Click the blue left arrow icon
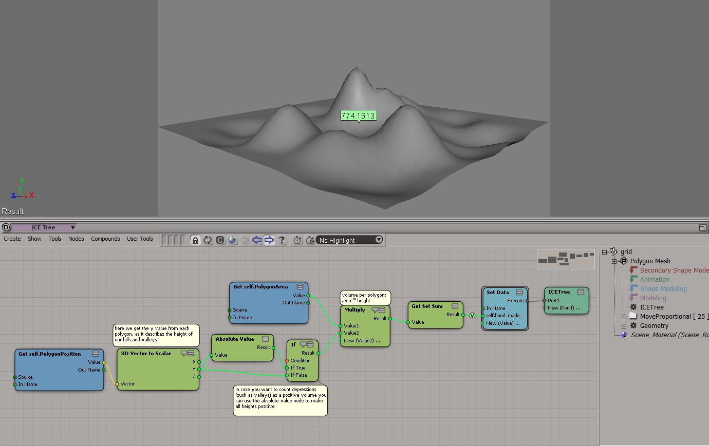Image resolution: width=709 pixels, height=446 pixels. tap(257, 240)
